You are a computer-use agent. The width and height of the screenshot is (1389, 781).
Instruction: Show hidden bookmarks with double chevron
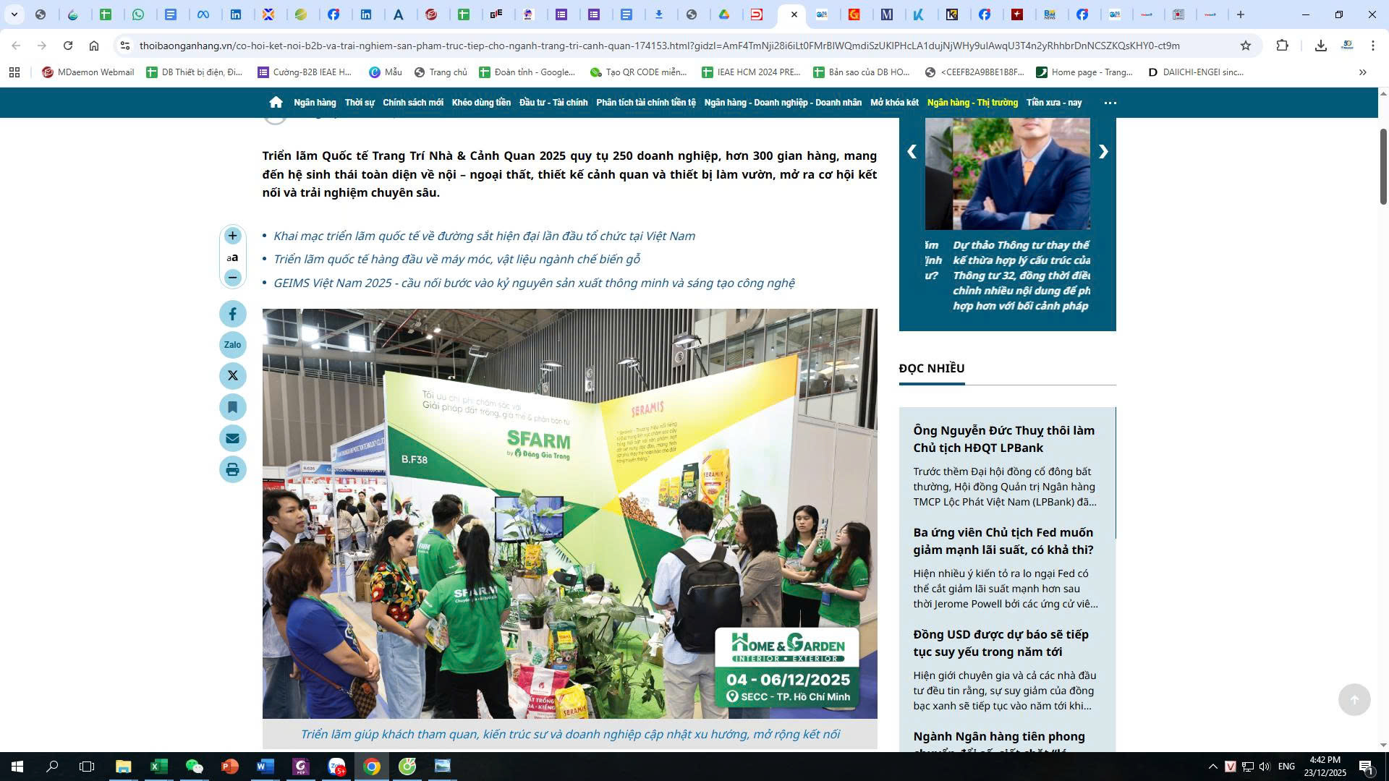[1362, 72]
